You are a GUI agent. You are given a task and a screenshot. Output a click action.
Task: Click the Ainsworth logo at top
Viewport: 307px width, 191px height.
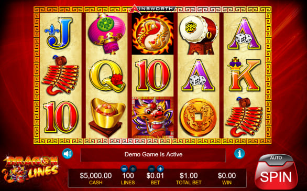[153, 8]
